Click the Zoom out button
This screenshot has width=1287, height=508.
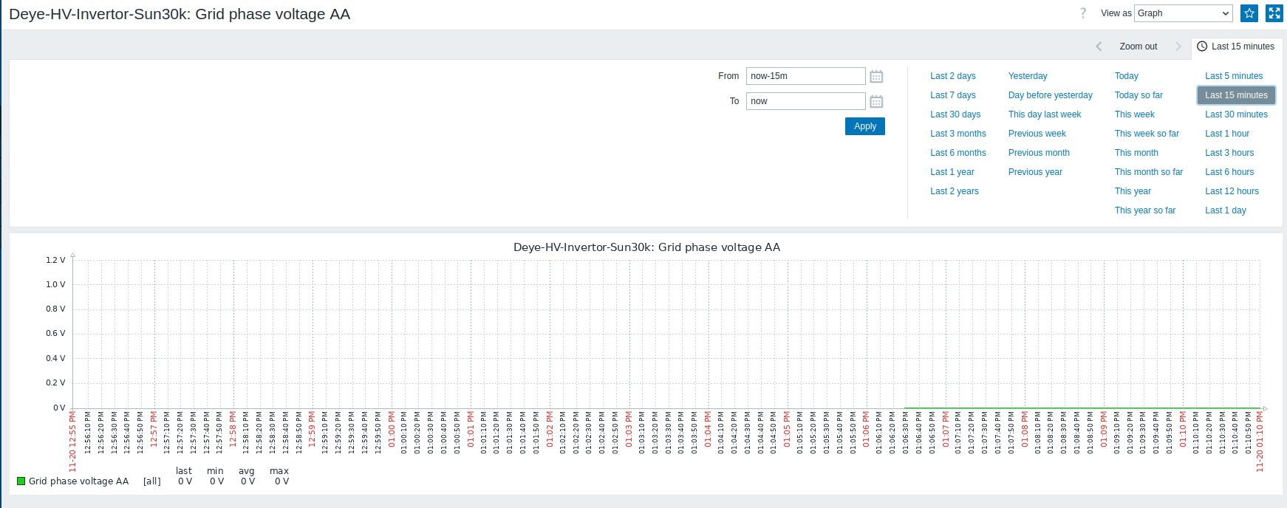(1138, 47)
